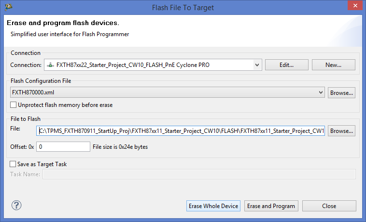This screenshot has height=222, width=366.
Task: Click the Edit... connection button
Action: pyautogui.click(x=287, y=65)
